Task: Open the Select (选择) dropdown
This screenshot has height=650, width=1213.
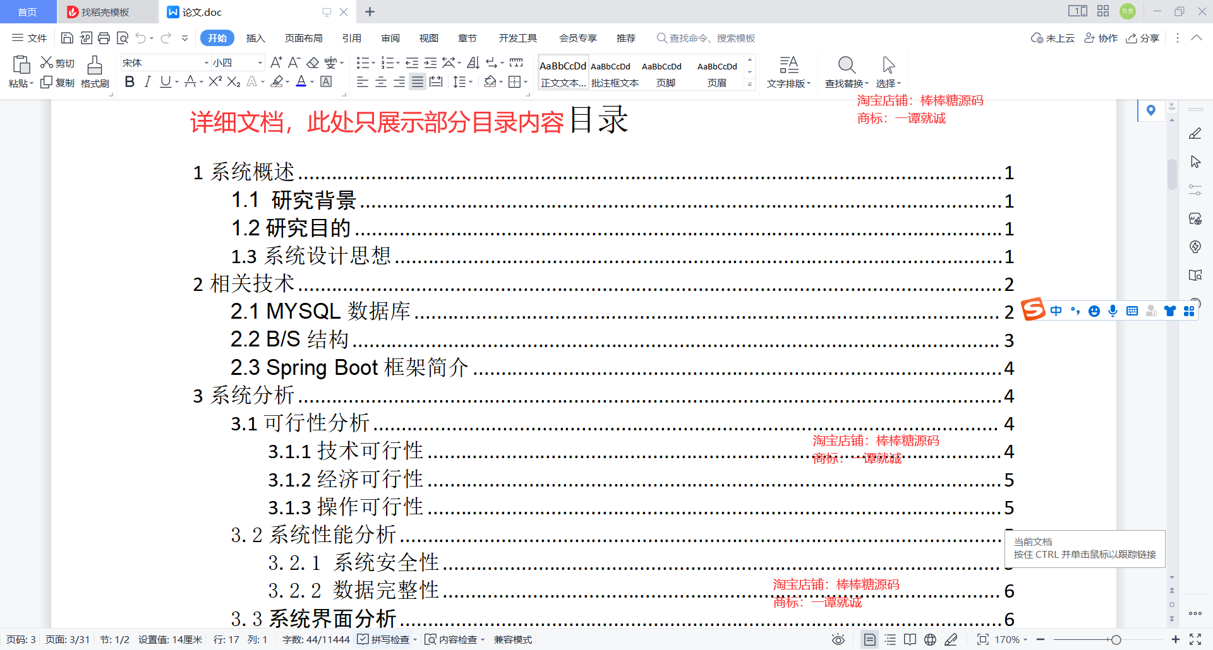Action: click(x=888, y=83)
